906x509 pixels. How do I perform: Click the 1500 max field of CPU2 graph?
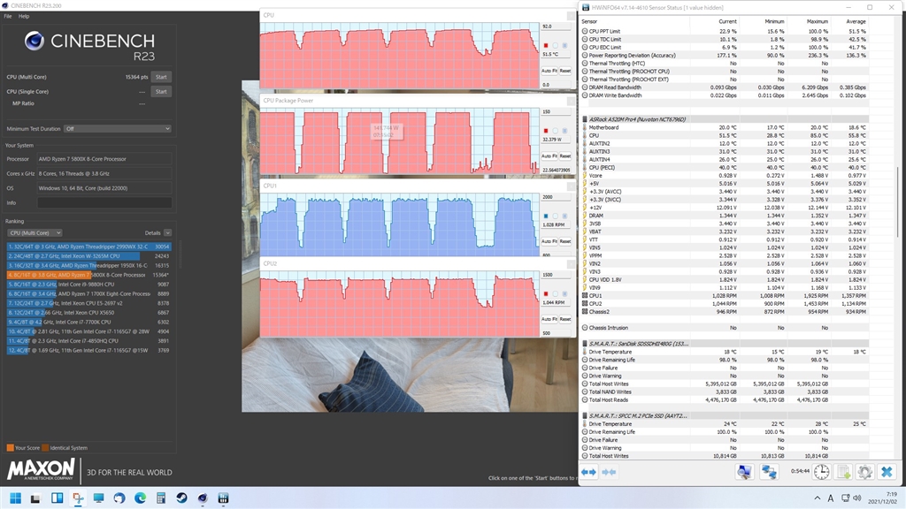pyautogui.click(x=556, y=275)
